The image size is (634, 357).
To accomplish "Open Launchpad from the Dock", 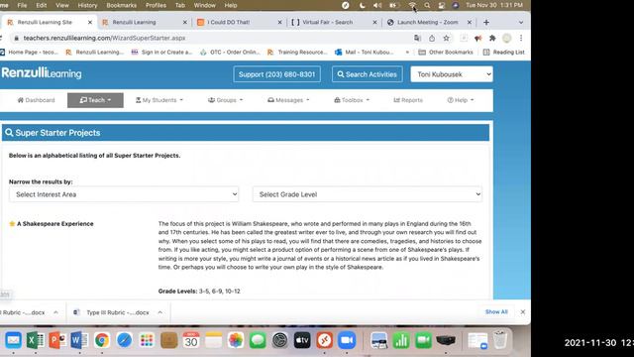I will [x=147, y=340].
